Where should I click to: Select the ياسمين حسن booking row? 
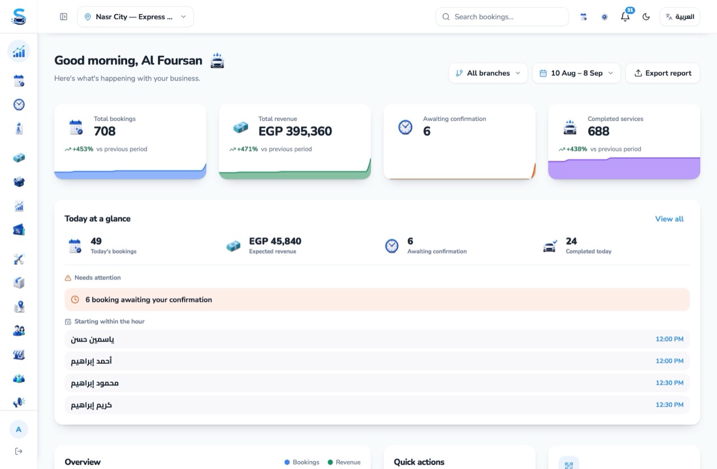(377, 339)
